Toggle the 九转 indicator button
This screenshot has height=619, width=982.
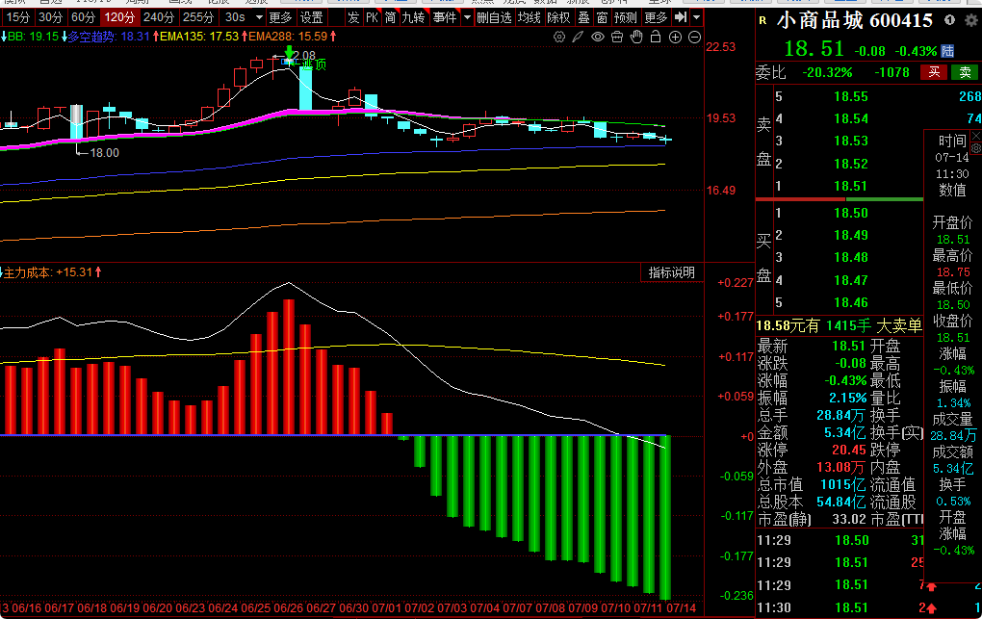413,17
